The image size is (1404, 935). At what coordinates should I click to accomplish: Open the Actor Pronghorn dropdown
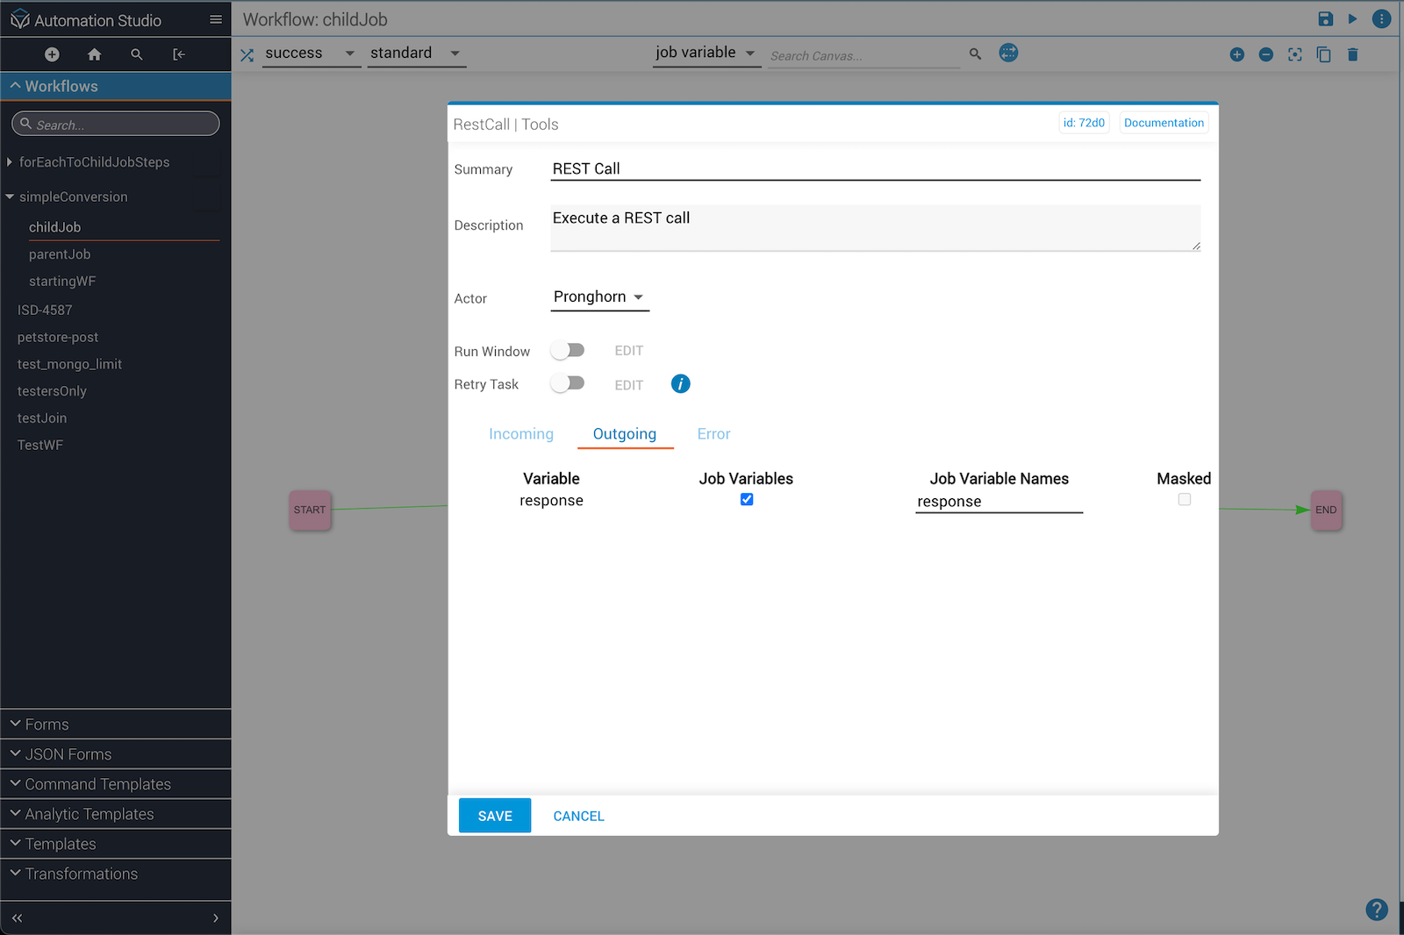tap(599, 297)
